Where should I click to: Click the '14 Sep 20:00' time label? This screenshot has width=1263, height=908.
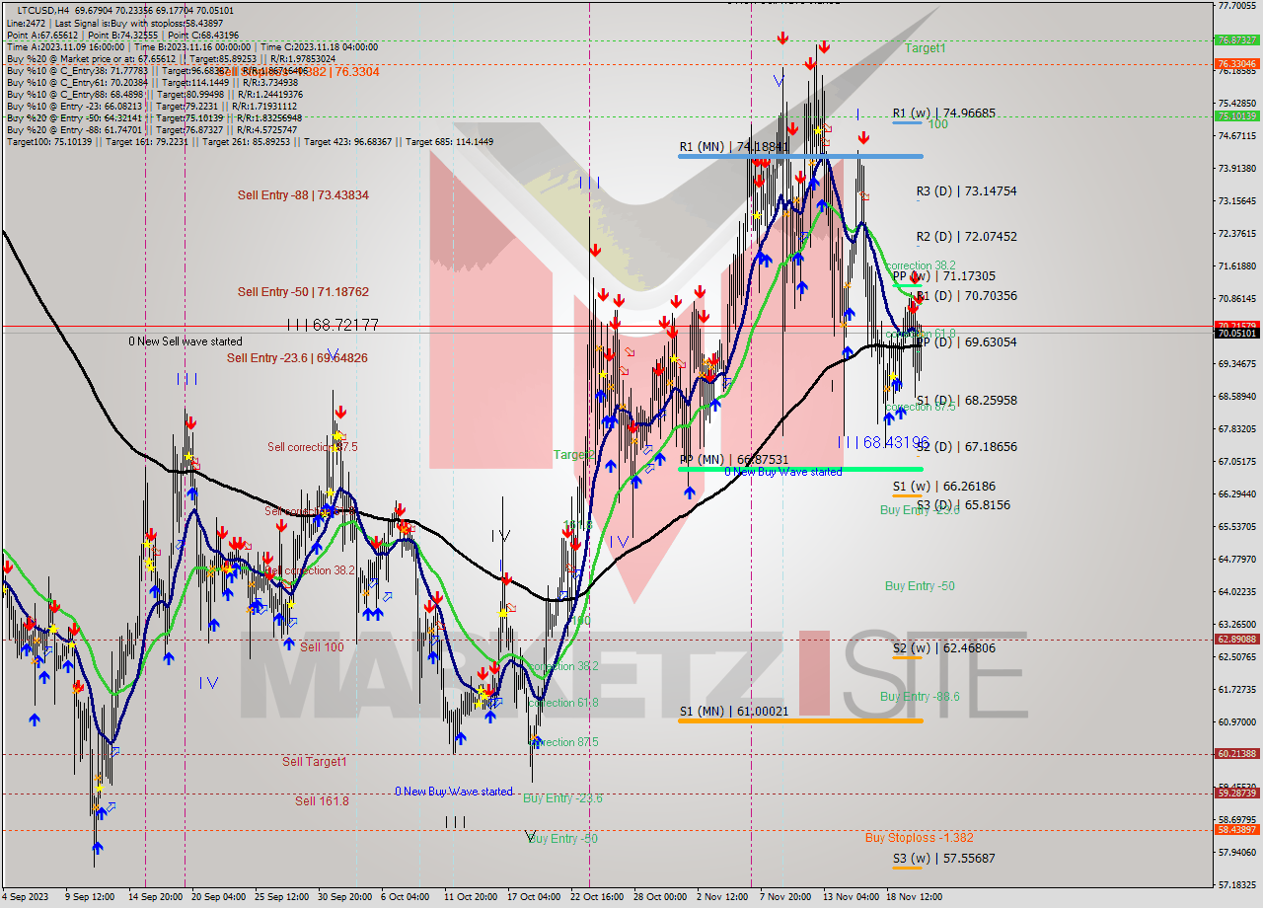coord(157,897)
